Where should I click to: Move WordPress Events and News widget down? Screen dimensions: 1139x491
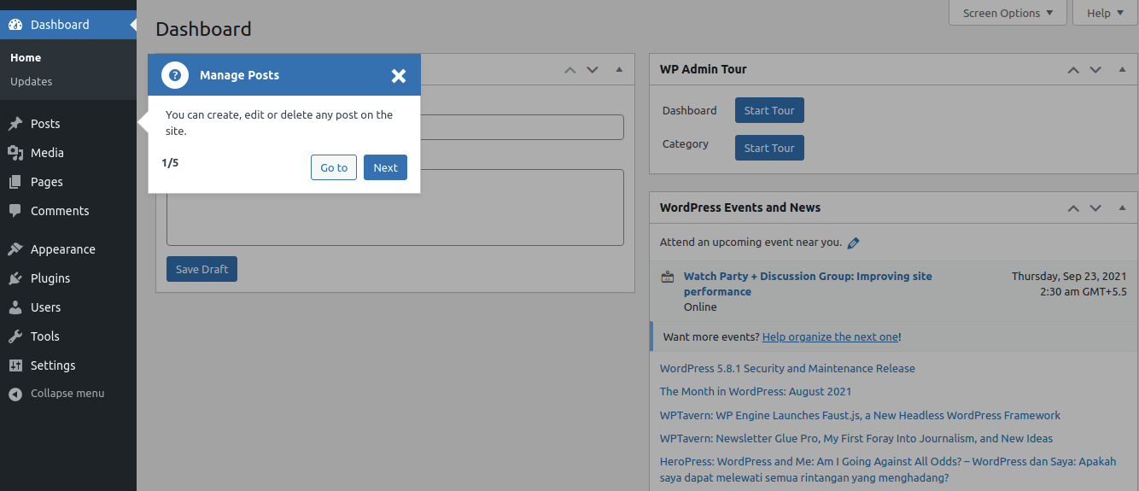coord(1095,208)
